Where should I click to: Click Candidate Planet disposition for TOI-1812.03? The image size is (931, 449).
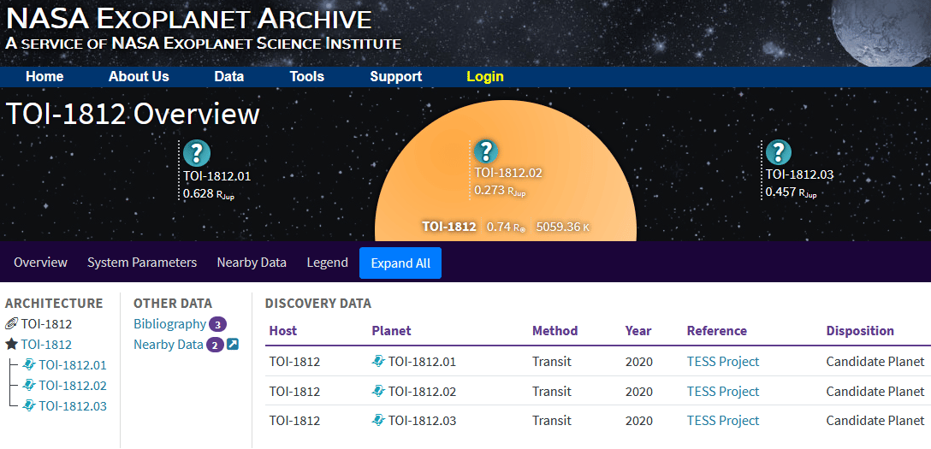[875, 421]
